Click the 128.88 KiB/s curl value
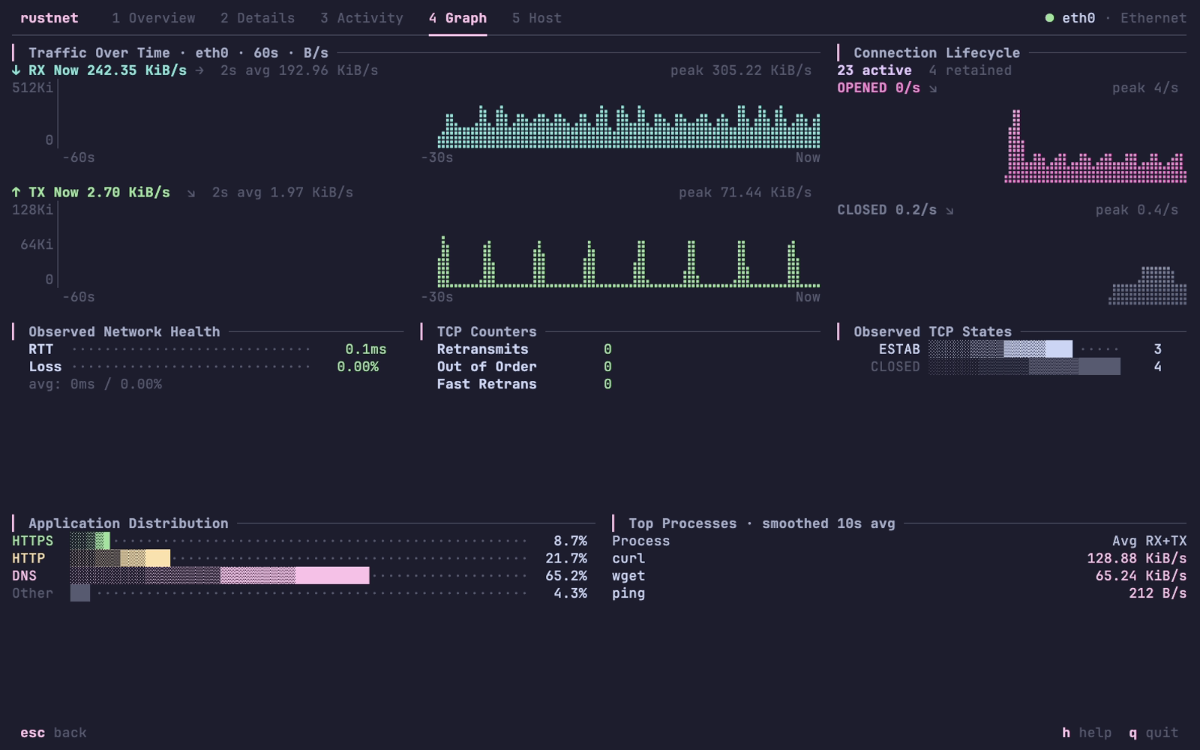Viewport: 1200px width, 750px height. (x=1137, y=559)
